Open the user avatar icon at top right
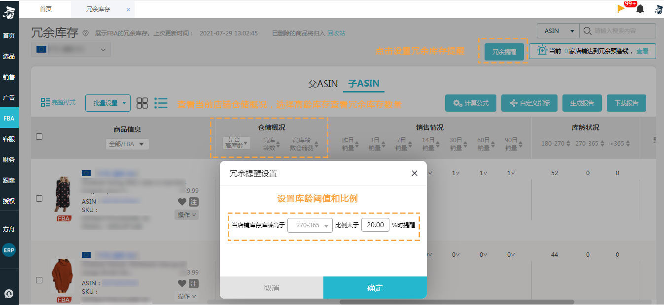Image resolution: width=664 pixels, height=305 pixels. [x=658, y=9]
